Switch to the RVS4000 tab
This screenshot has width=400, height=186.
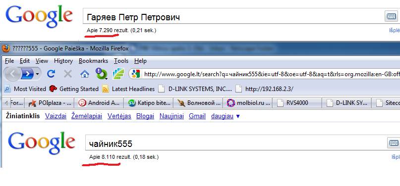297,103
